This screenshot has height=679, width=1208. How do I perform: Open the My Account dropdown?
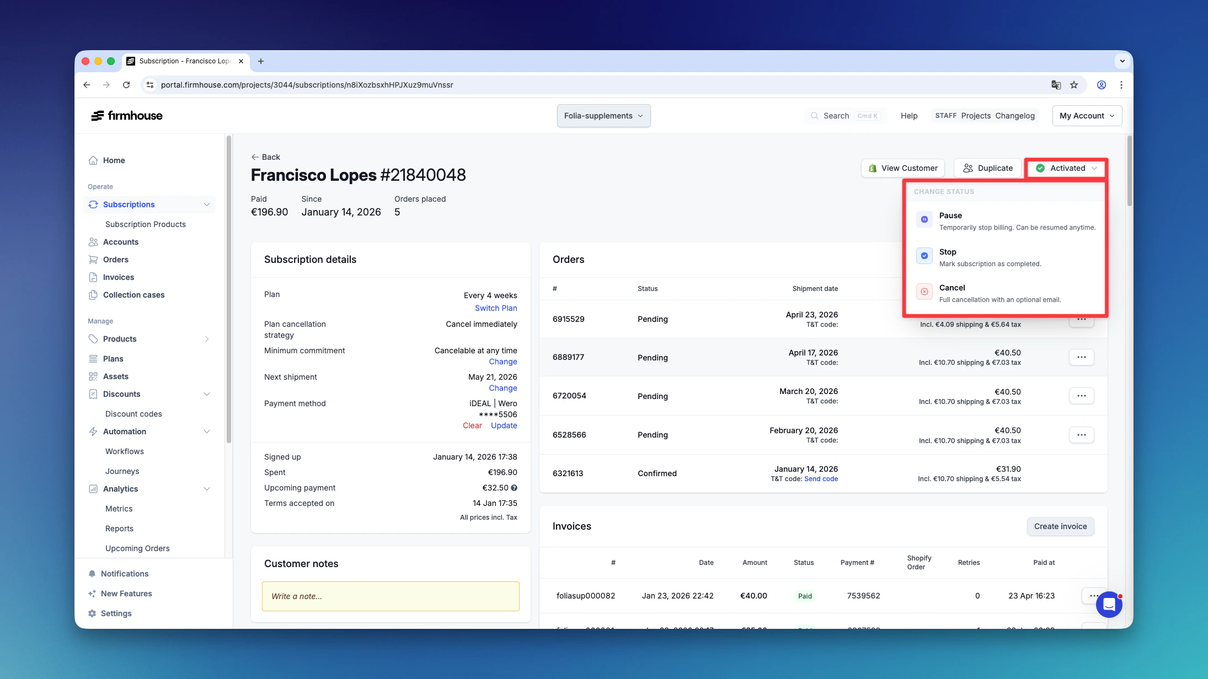[1087, 116]
